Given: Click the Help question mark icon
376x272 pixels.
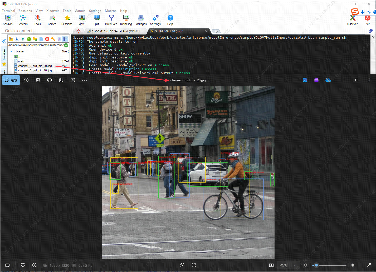Looking at the screenshot, I should [170, 20].
